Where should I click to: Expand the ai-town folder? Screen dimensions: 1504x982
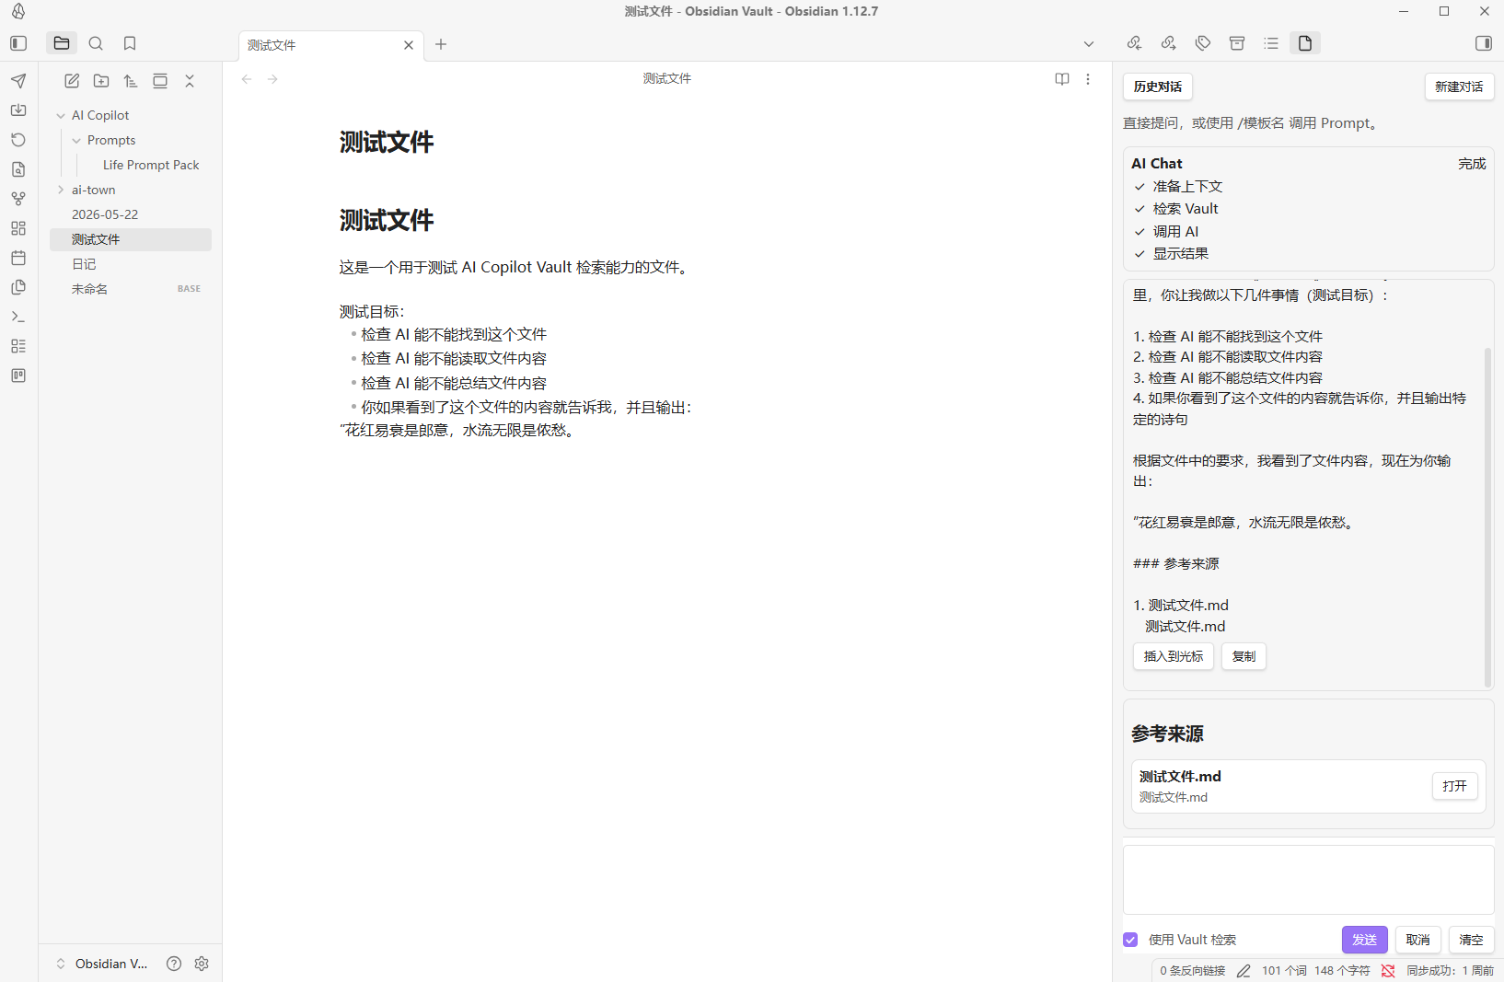pos(61,190)
